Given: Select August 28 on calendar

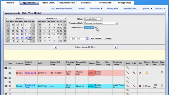Looking at the screenshot, I should (x=26, y=38).
